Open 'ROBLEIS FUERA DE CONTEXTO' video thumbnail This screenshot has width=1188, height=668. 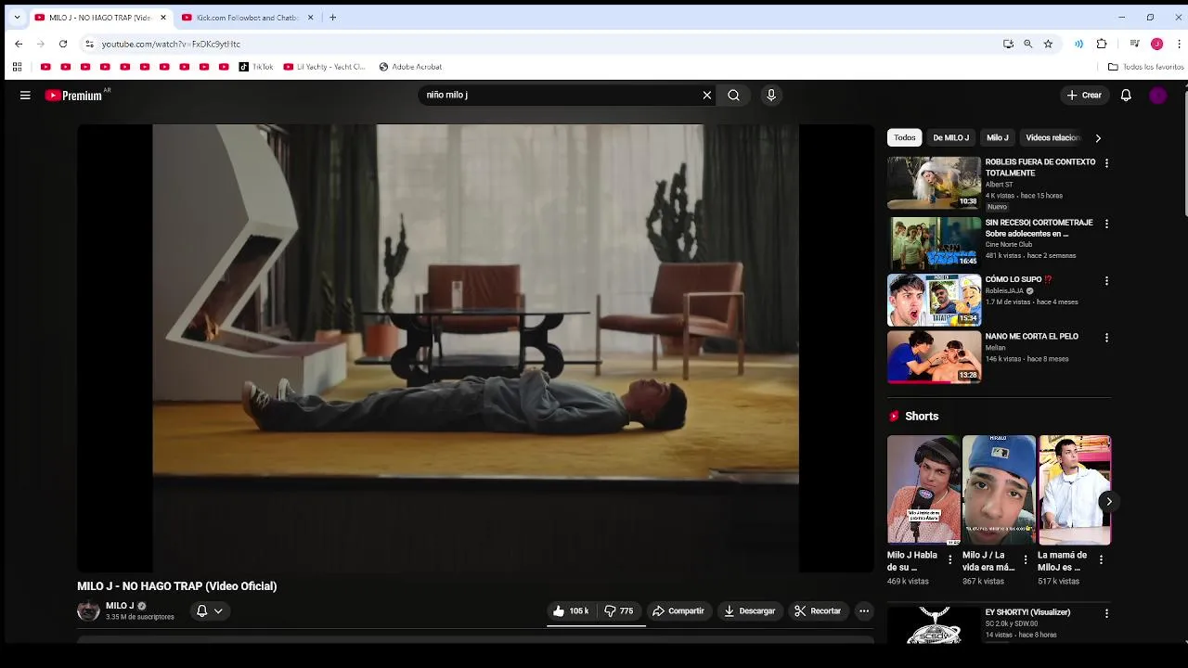click(x=934, y=183)
